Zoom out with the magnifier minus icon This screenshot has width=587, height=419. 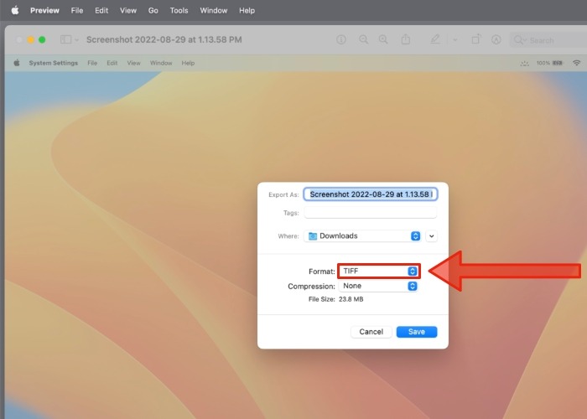coord(363,39)
